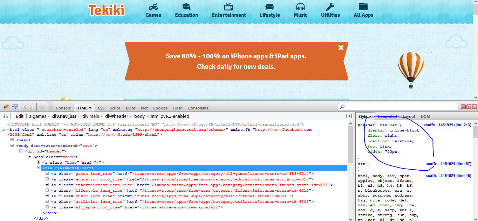The width and height of the screenshot is (478, 221).
Task: Click the Edit button in HTML panel
Action: coord(20,116)
